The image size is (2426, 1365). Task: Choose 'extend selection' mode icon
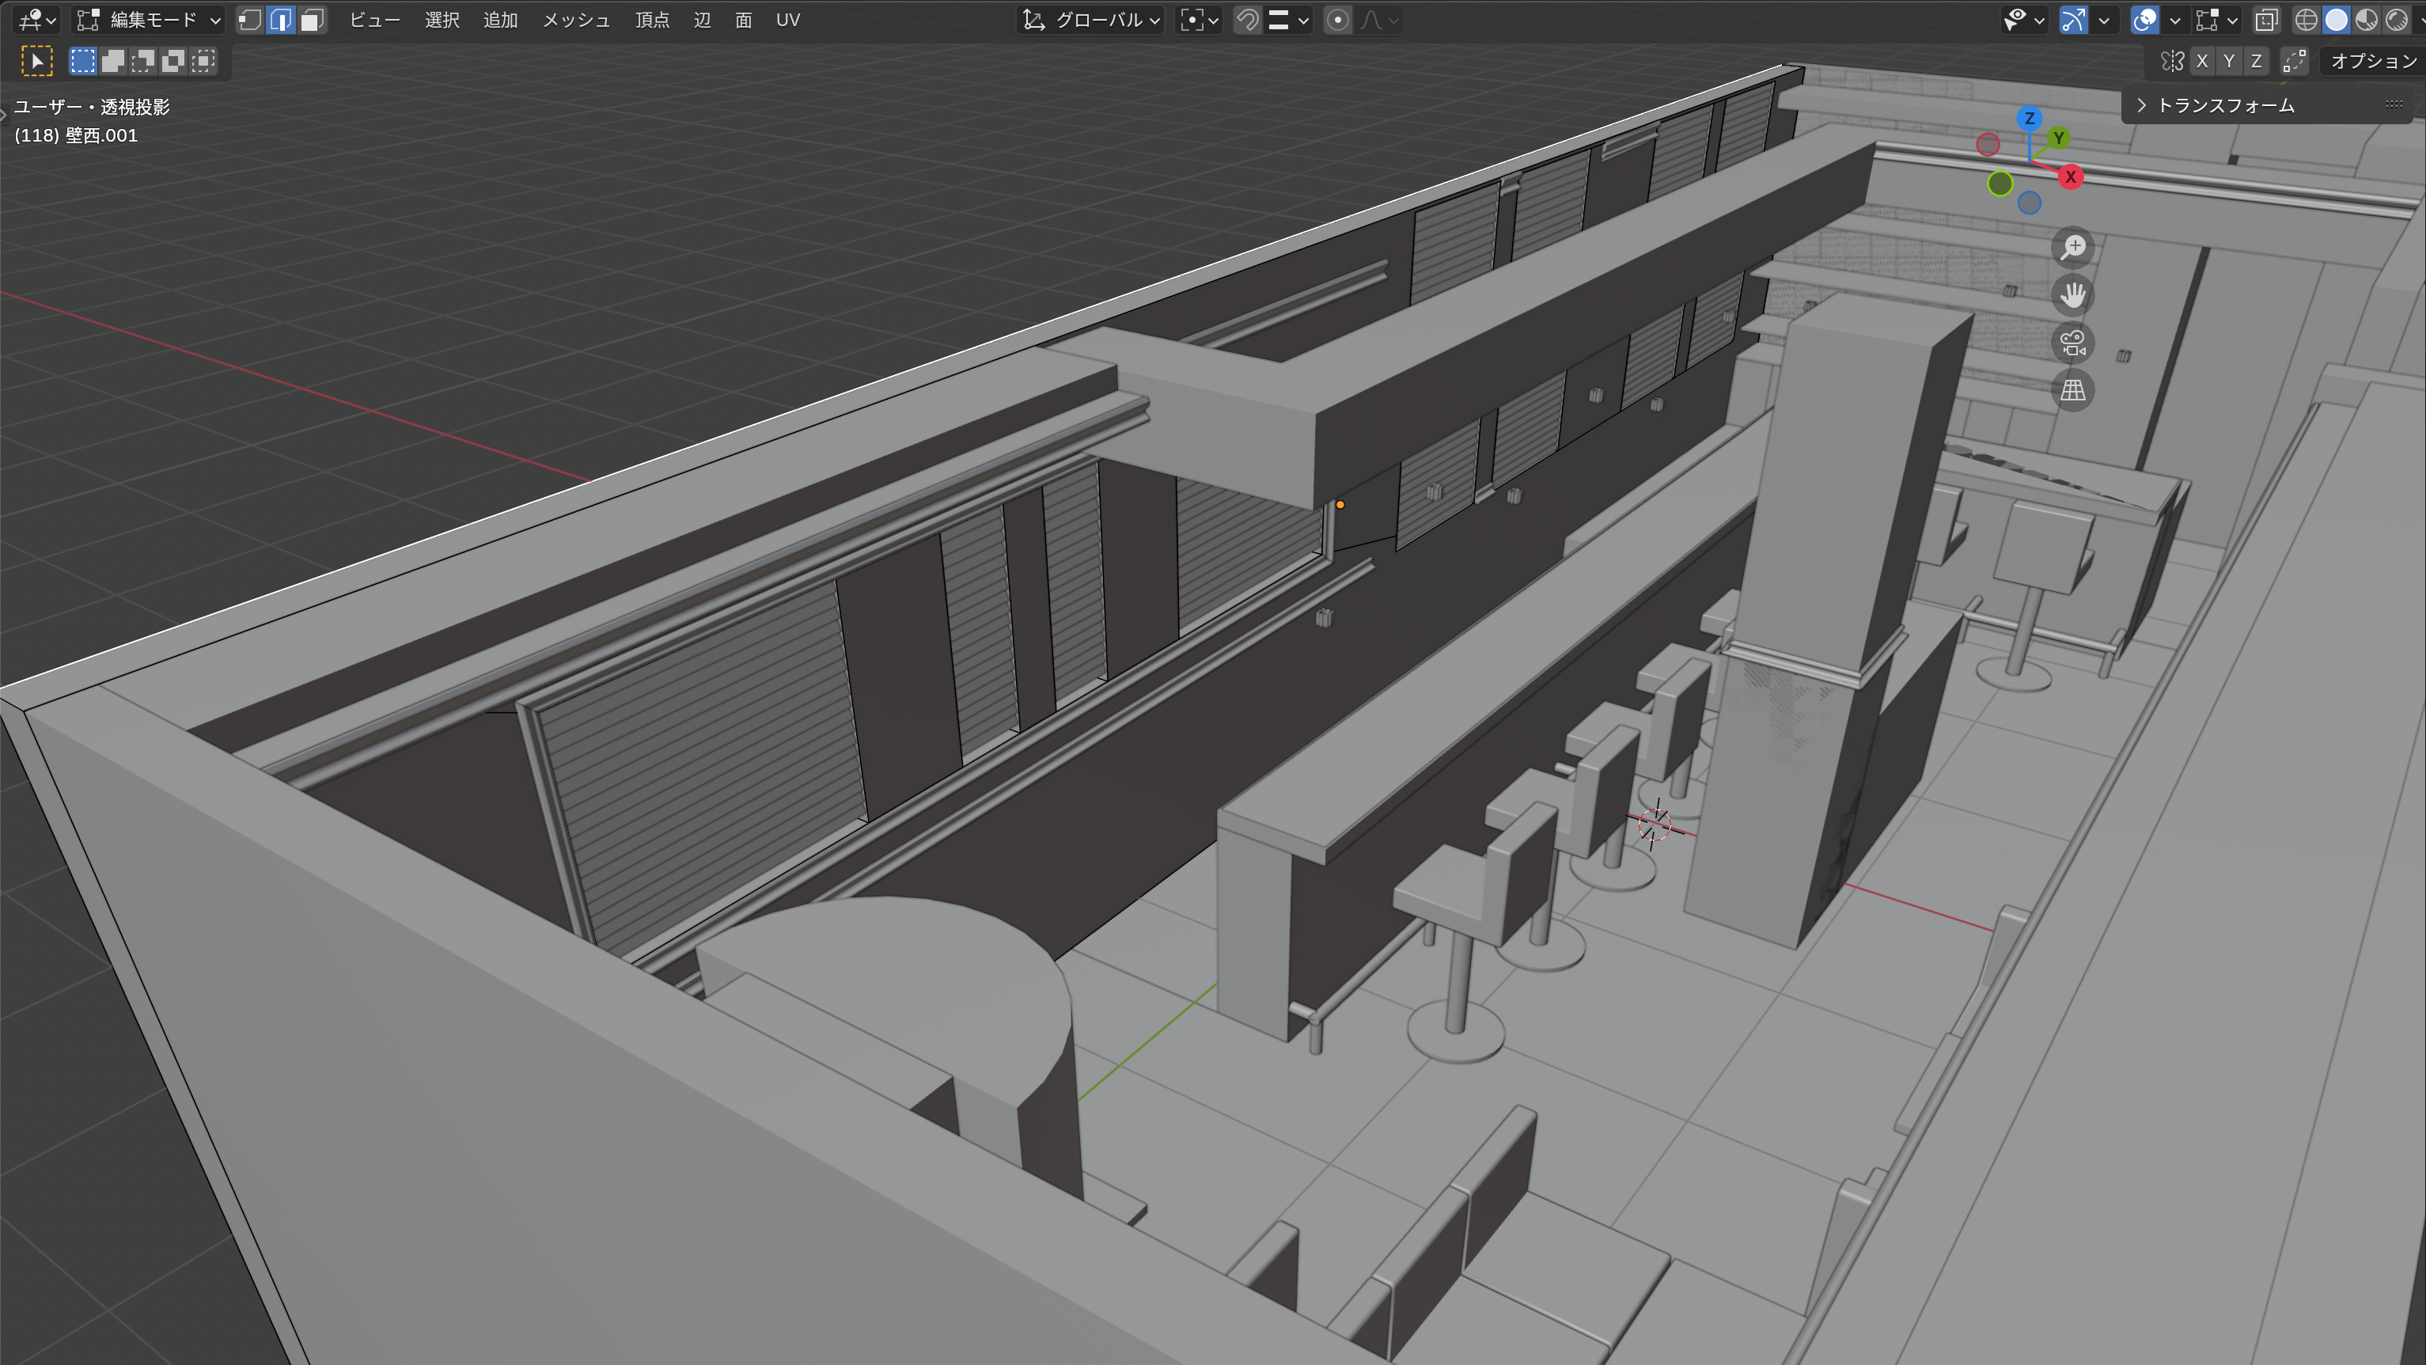pos(113,61)
